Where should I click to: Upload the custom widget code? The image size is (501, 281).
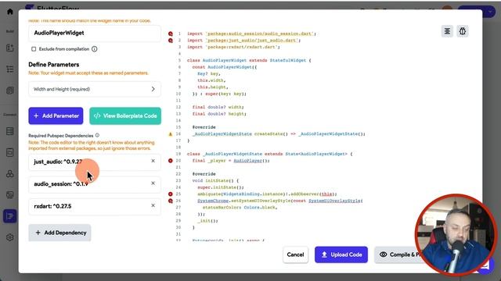coord(341,254)
